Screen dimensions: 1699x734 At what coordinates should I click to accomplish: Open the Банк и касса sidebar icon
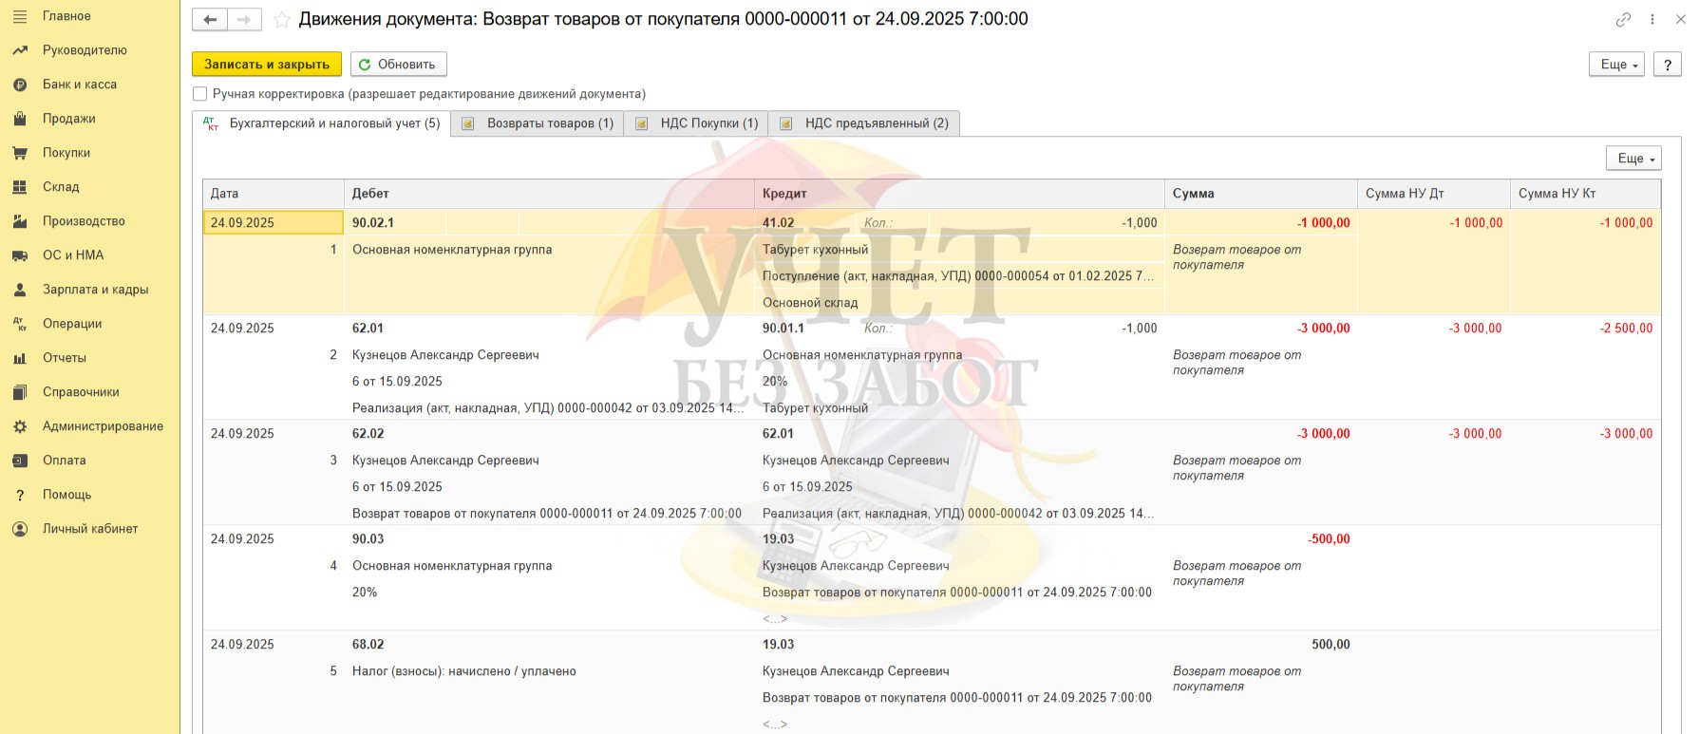click(x=20, y=85)
